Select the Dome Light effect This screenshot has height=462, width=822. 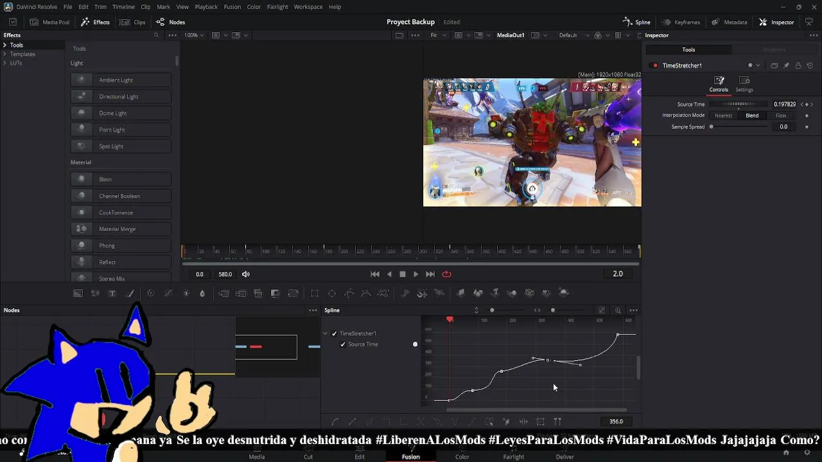[121, 113]
